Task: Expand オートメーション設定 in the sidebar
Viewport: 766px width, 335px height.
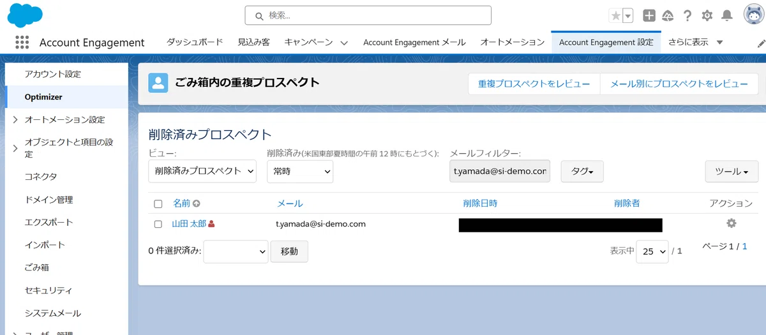Action: pos(15,119)
